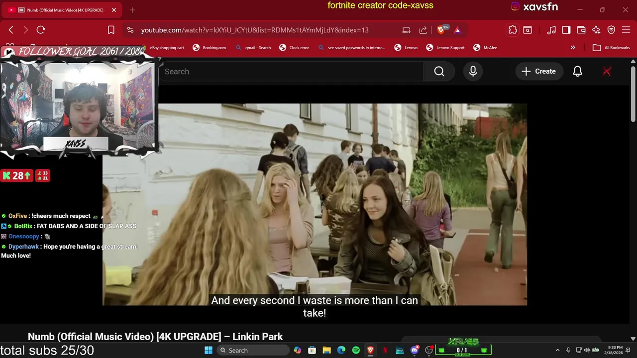
Task: Go back with the browser back arrow
Action: (11, 30)
